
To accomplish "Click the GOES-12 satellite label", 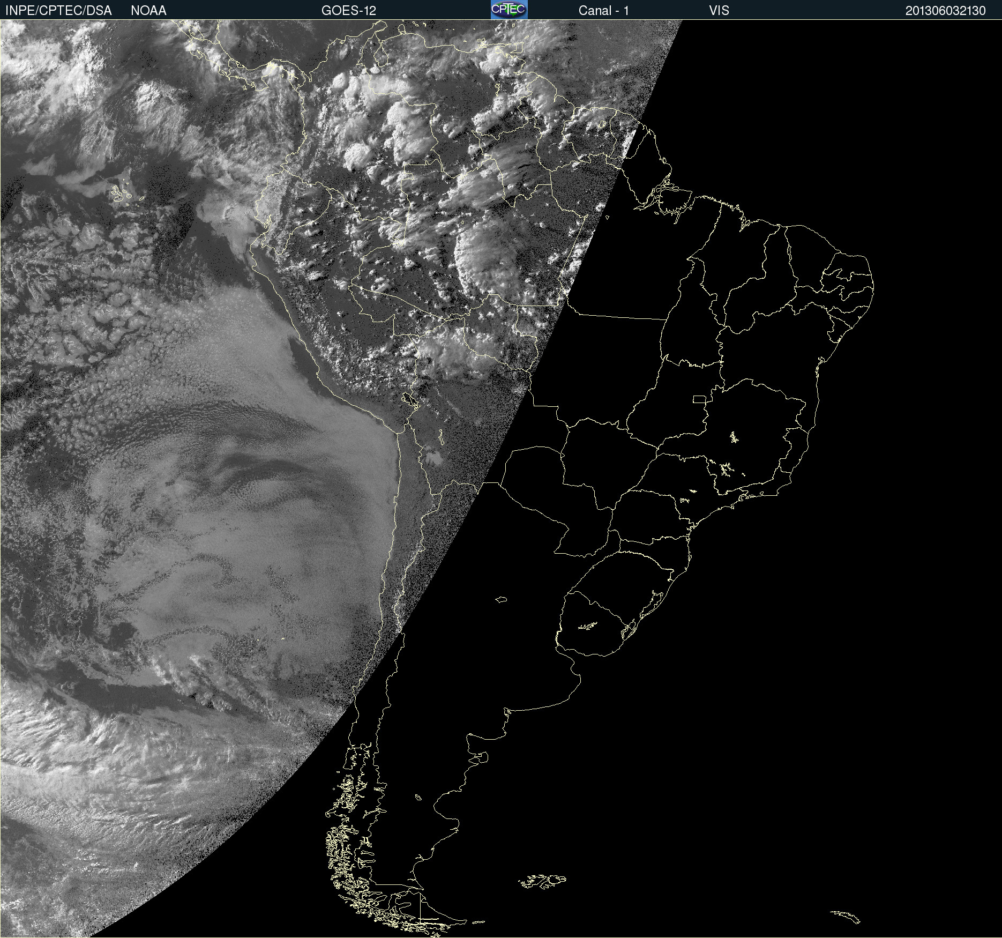I will pos(349,11).
